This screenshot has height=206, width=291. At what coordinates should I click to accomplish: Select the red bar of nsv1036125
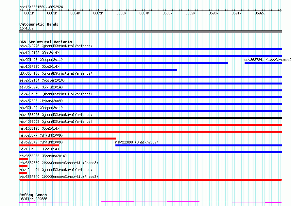point(150,132)
